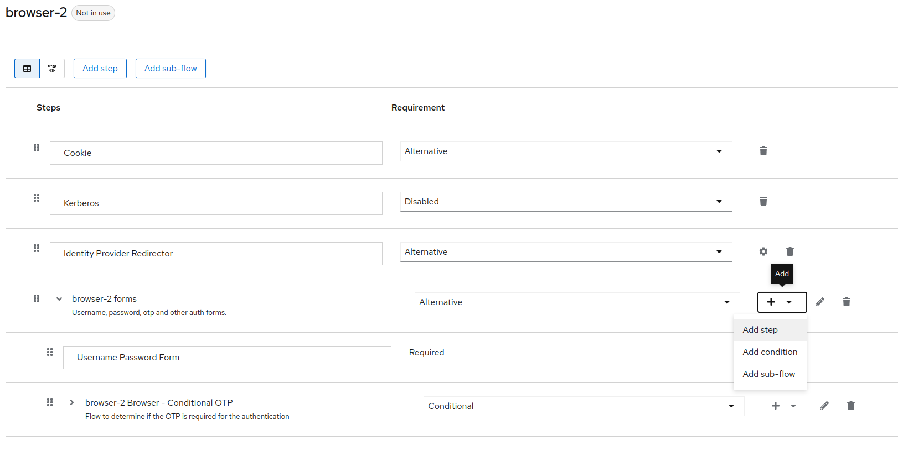Open Kerberos requirement dropdown
Screen dimensions: 898x451
566,202
